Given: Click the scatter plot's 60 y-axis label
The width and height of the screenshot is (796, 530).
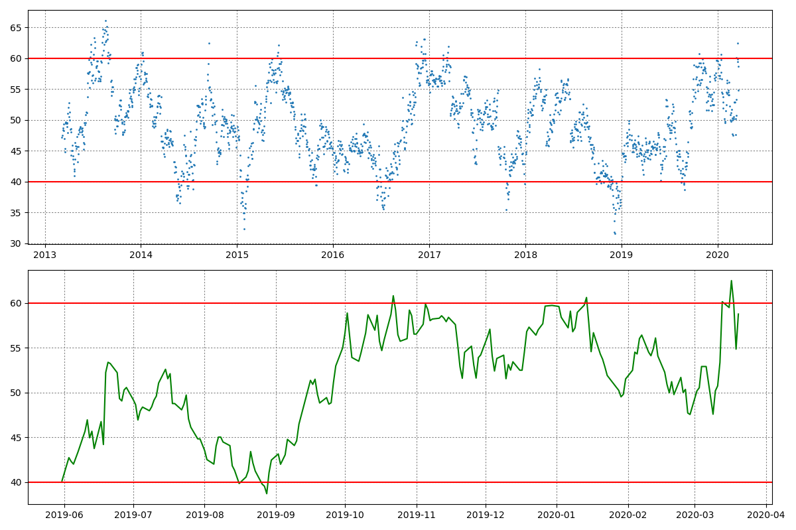Looking at the screenshot, I should [17, 58].
